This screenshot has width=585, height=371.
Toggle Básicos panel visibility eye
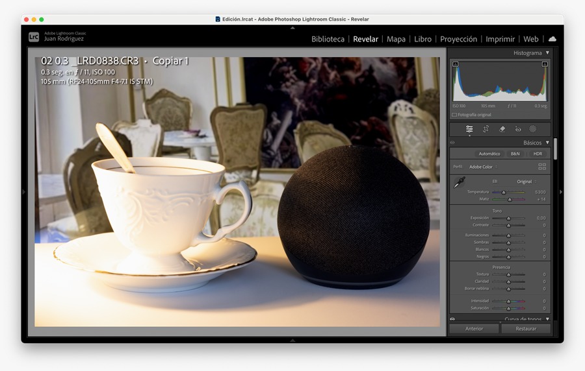point(452,143)
